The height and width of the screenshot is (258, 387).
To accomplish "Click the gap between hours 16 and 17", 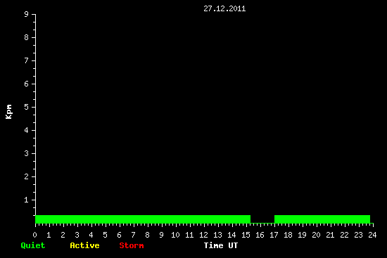I will [262, 223].
